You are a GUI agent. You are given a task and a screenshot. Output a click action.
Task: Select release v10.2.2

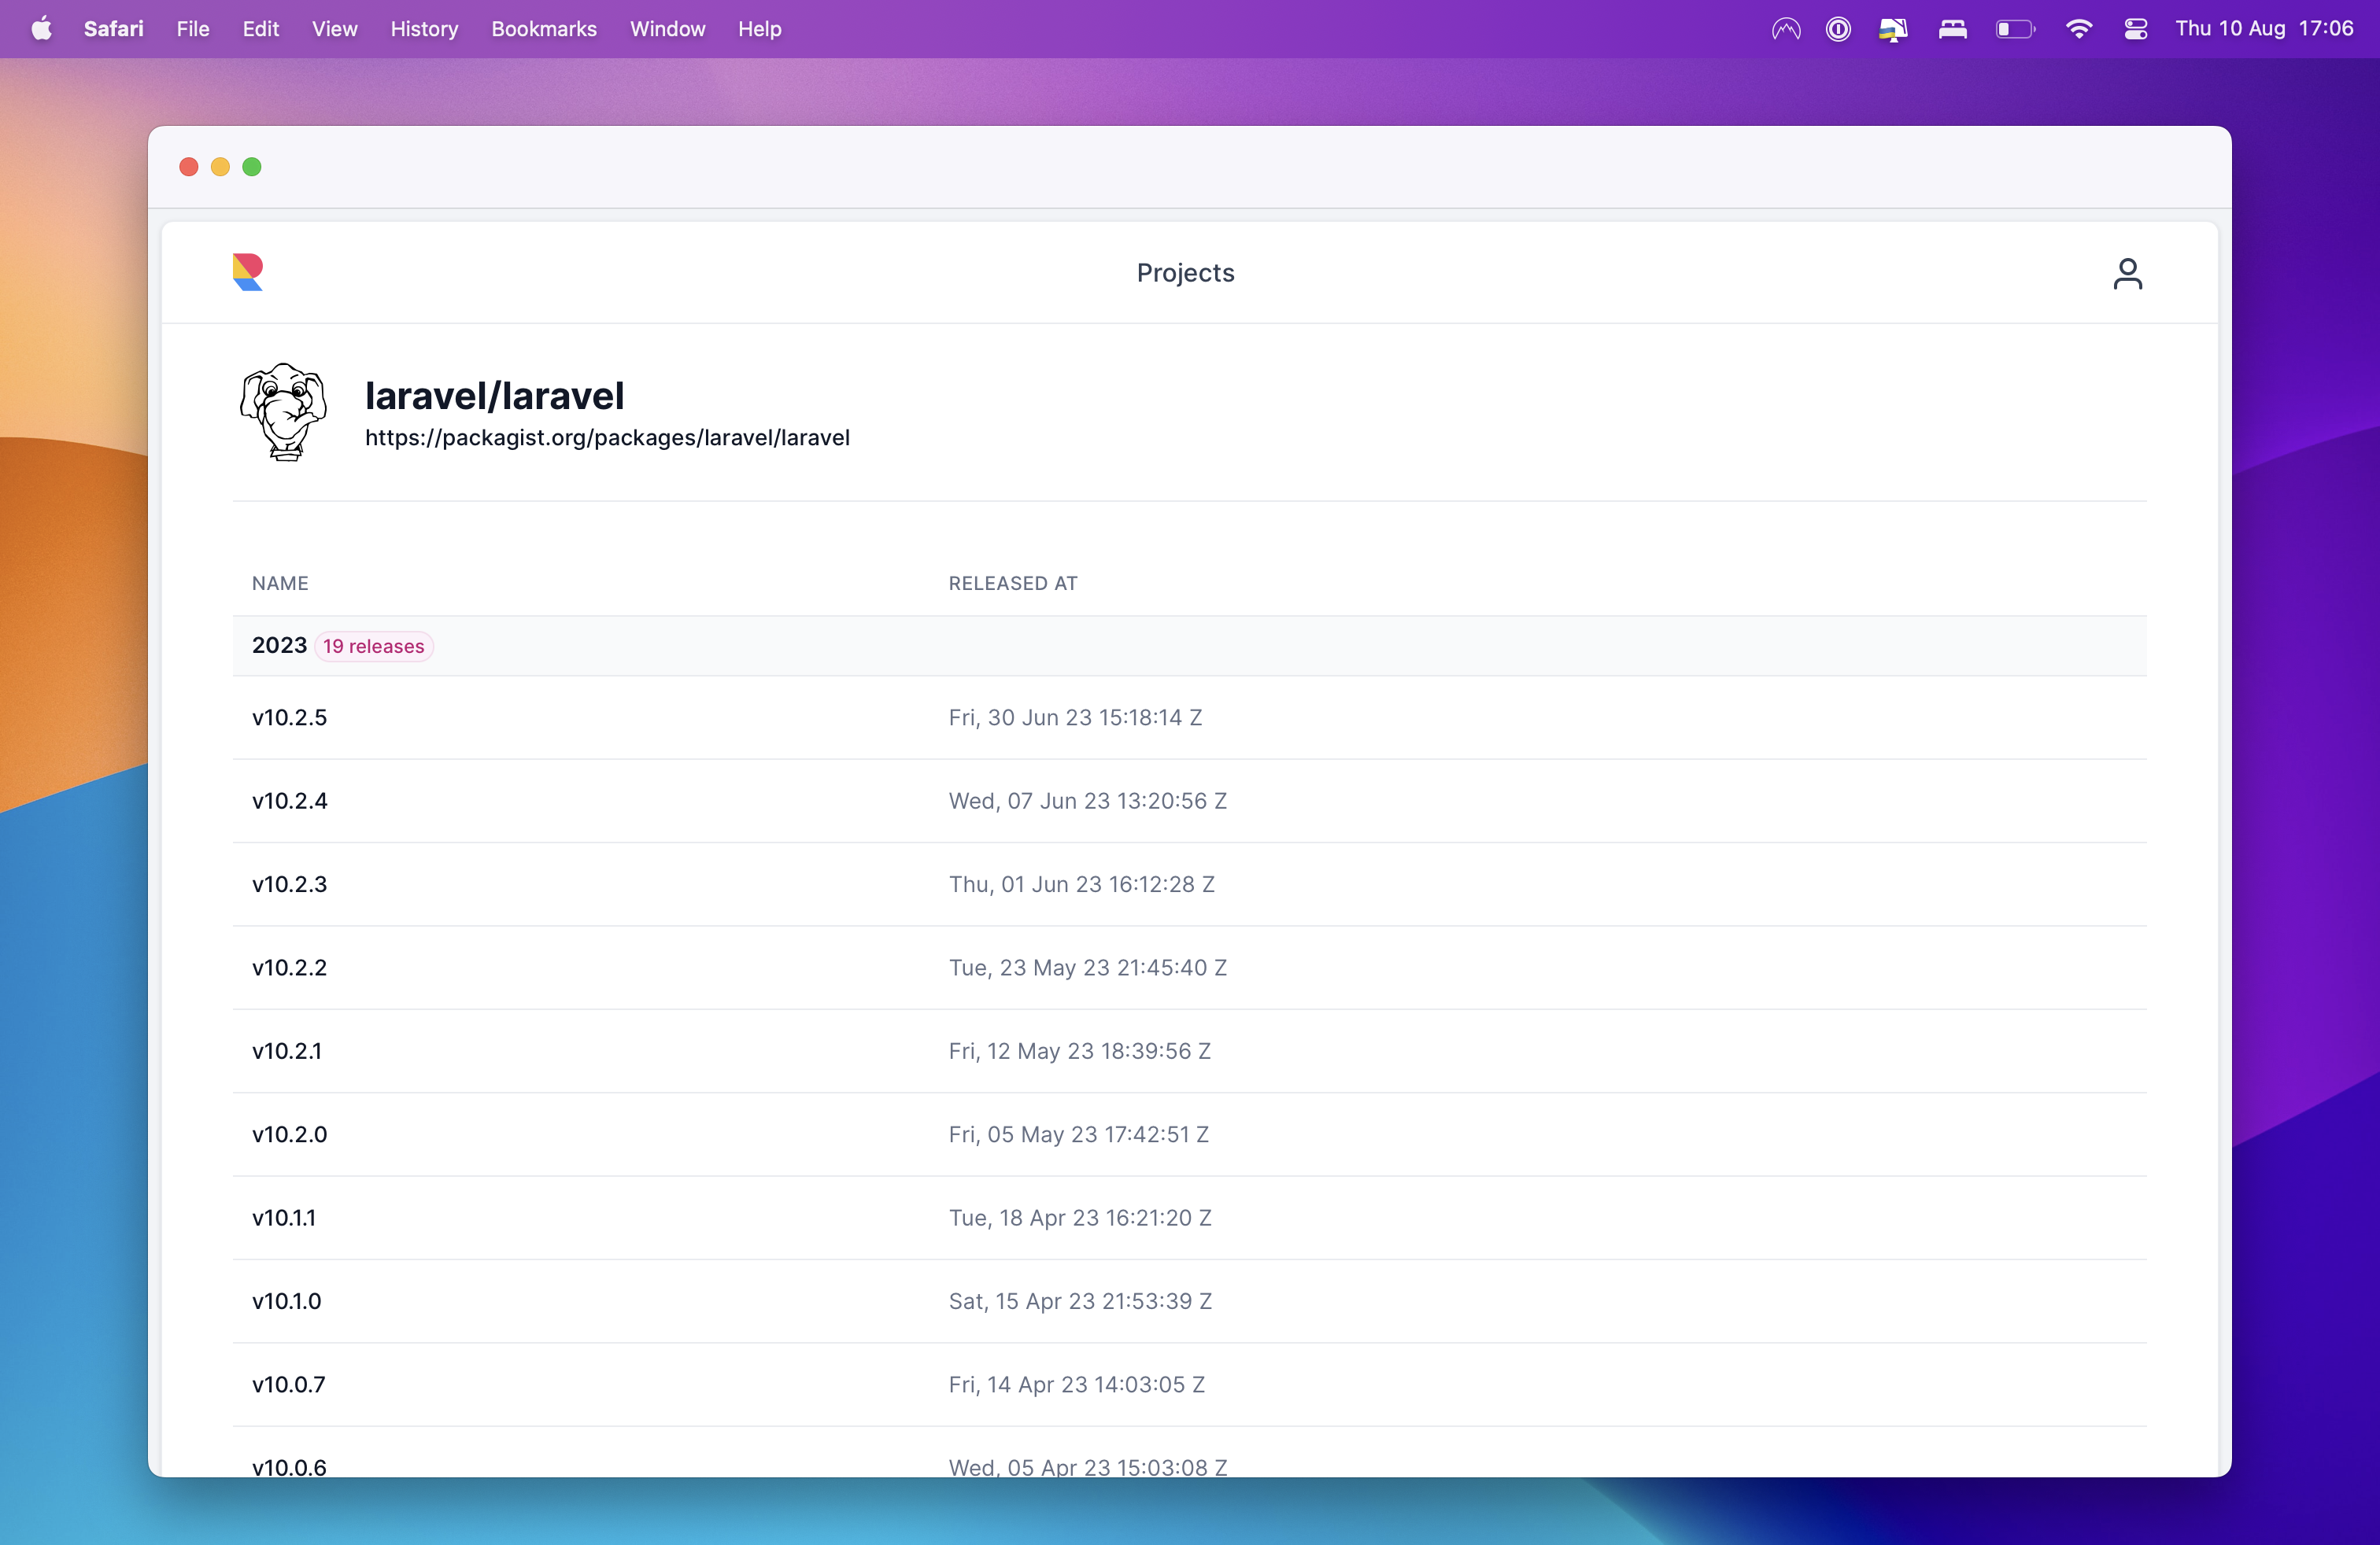click(289, 968)
